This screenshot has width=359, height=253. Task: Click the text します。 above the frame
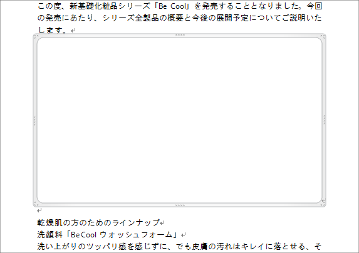pyautogui.click(x=53, y=30)
